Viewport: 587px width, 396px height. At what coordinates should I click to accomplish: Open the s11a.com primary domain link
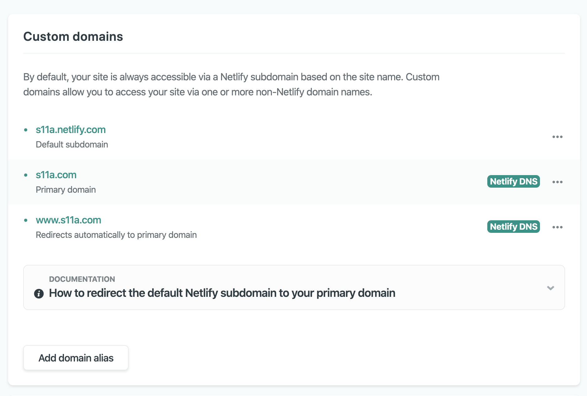click(56, 175)
